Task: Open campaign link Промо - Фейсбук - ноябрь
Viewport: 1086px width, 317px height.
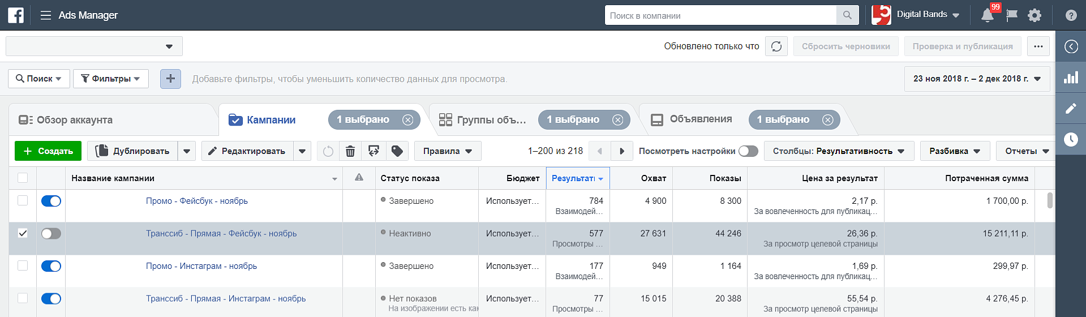Action: tap(197, 201)
